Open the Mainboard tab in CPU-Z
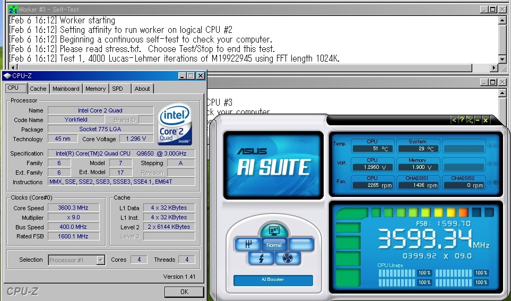Viewport: 511px width, 301px height. 66,89
